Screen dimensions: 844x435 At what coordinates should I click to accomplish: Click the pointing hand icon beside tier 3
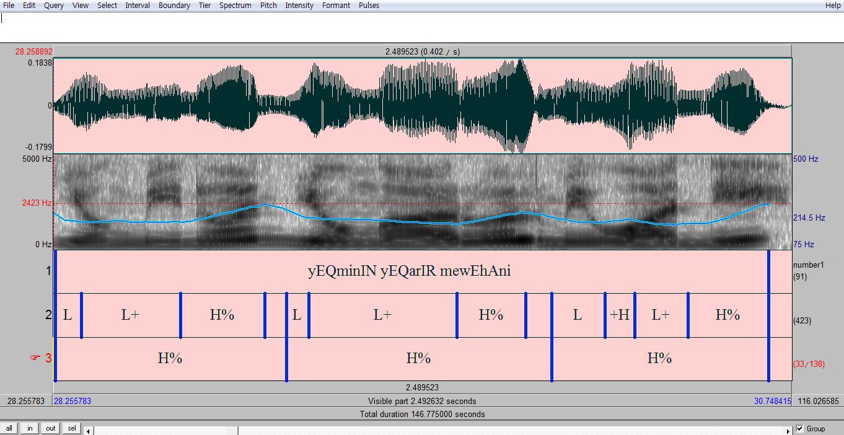(35, 358)
